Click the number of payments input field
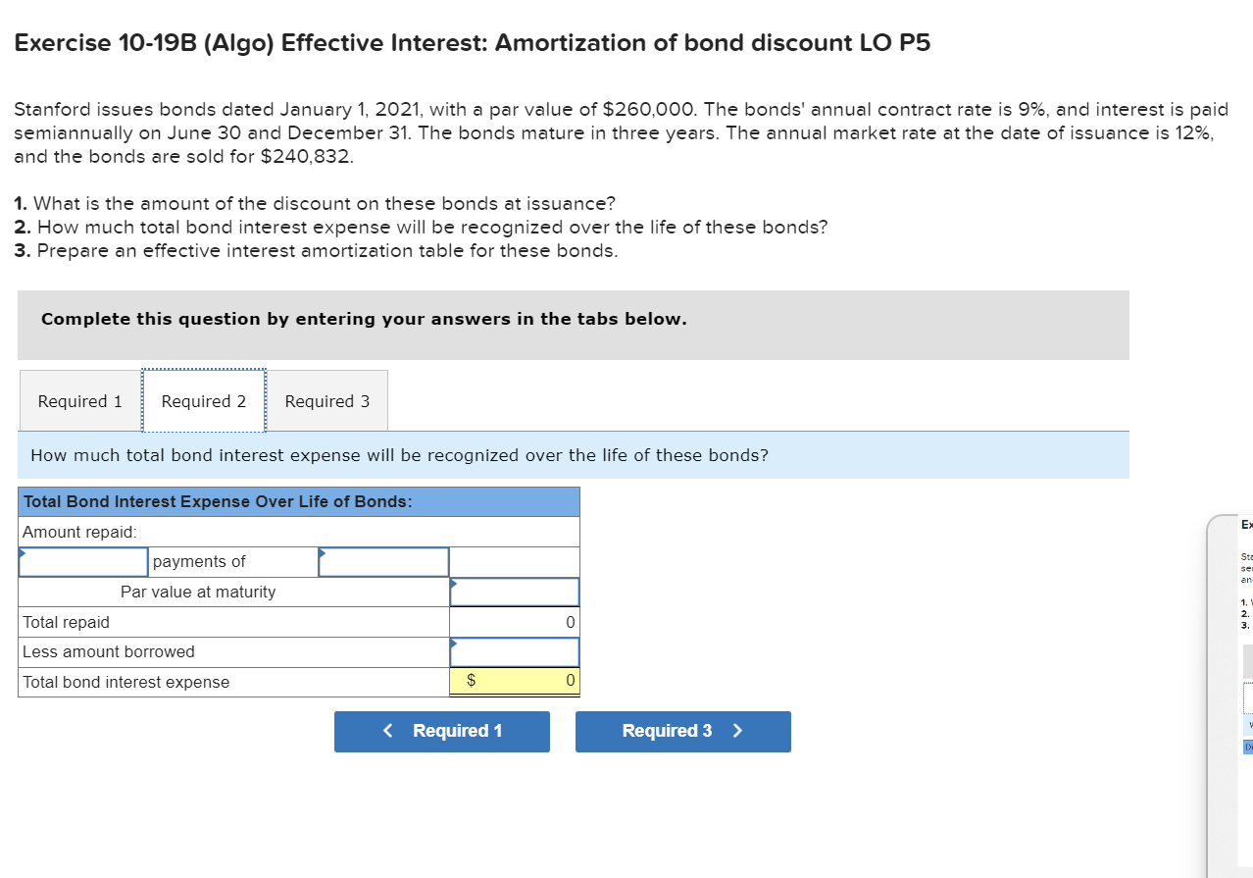This screenshot has height=878, width=1253. (83, 561)
